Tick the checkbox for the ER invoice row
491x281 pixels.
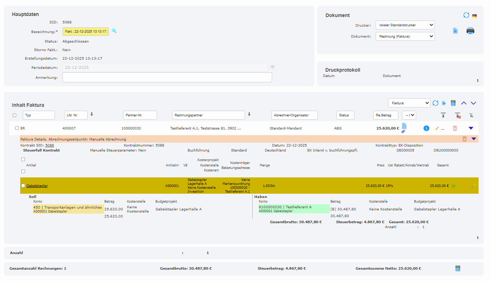point(17,128)
